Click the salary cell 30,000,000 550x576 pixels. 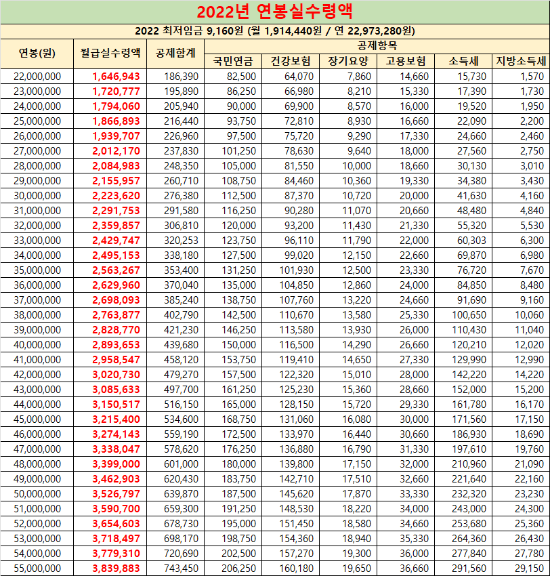point(37,196)
